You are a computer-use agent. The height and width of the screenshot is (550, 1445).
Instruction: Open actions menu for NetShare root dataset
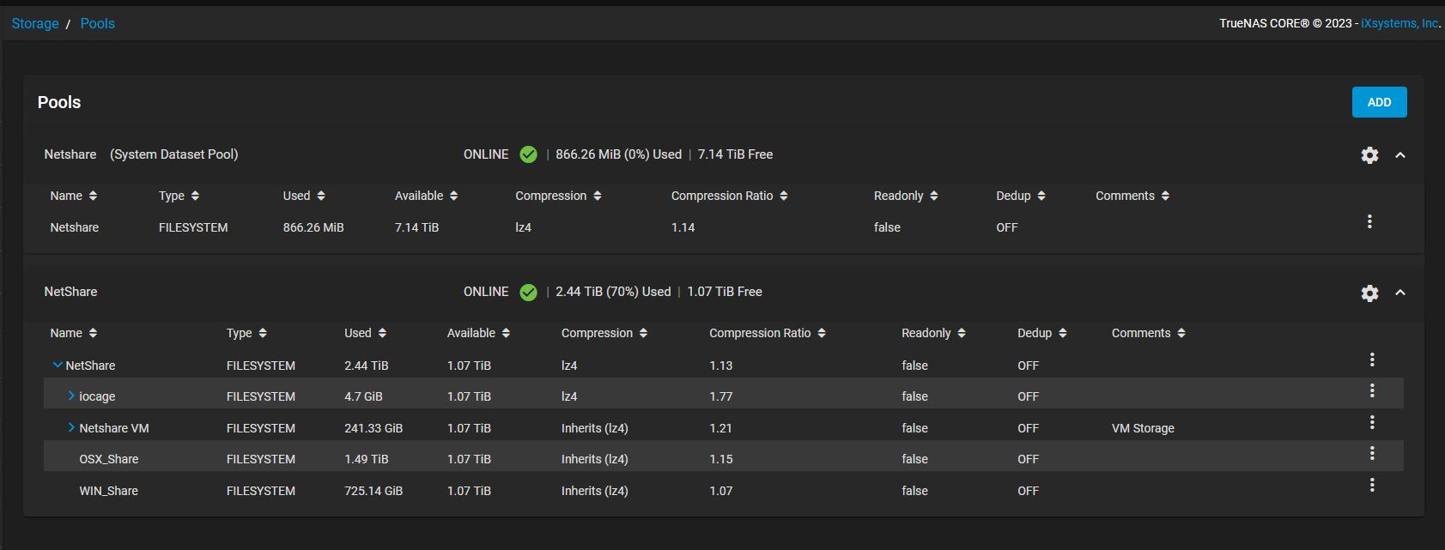(1372, 360)
